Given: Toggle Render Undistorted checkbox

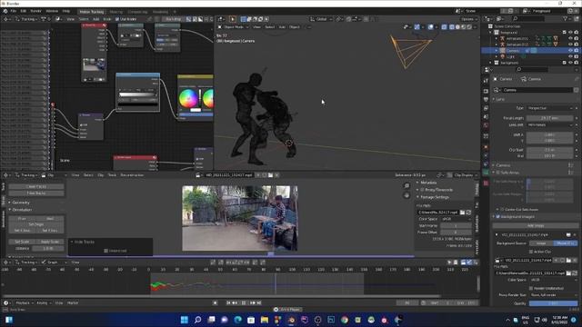Looking at the screenshot, I should (x=531, y=288).
